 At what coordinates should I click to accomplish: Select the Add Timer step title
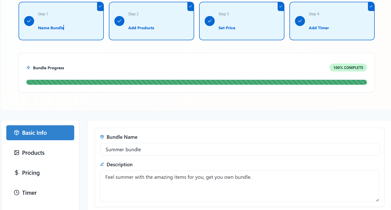pos(319,28)
